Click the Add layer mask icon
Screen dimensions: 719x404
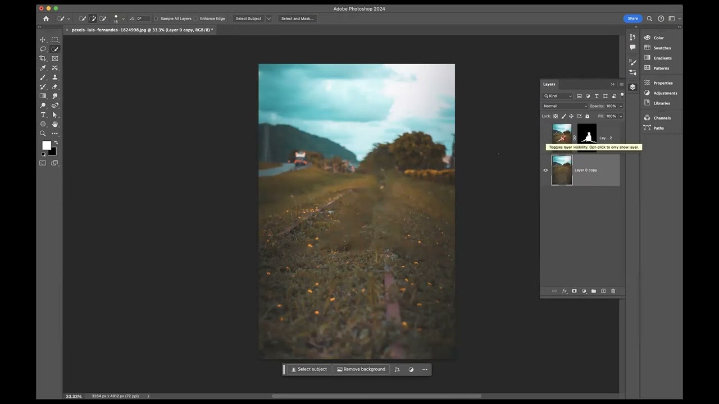click(574, 291)
